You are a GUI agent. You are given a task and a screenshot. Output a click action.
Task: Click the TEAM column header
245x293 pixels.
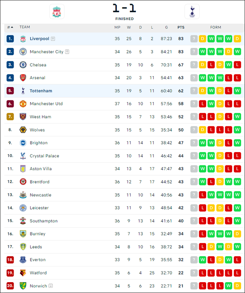[x=25, y=27]
